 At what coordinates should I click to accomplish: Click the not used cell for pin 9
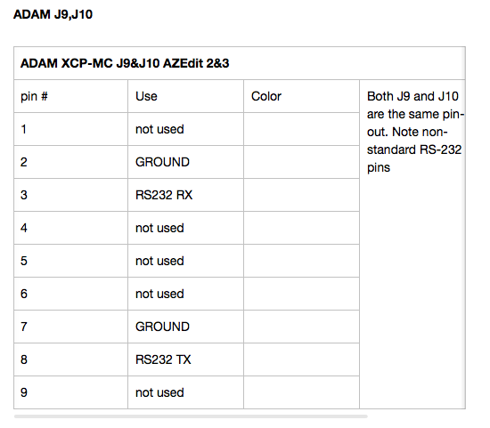click(x=185, y=392)
